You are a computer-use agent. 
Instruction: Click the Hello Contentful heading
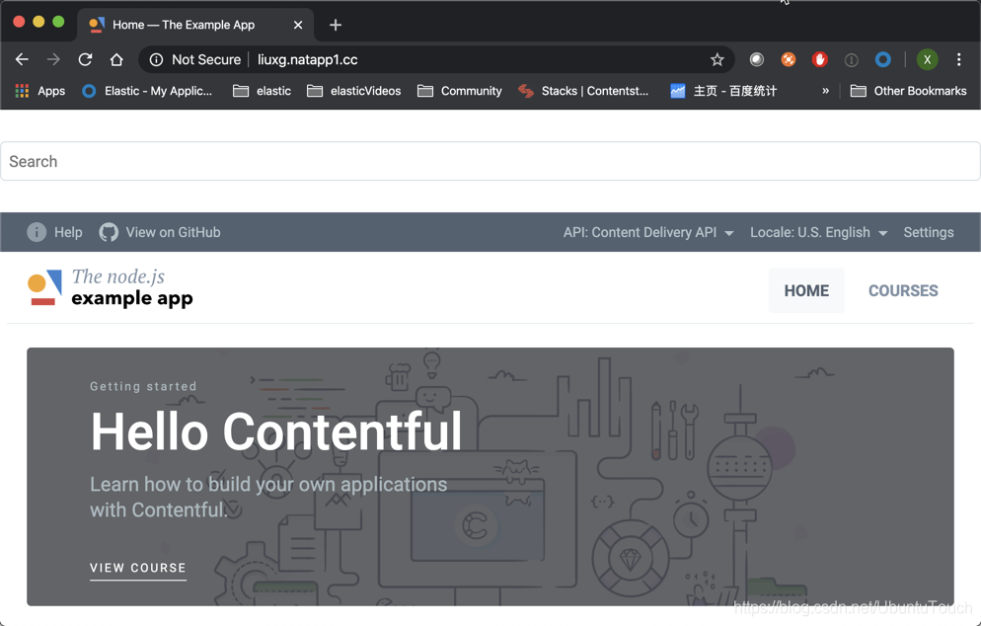[x=276, y=431]
